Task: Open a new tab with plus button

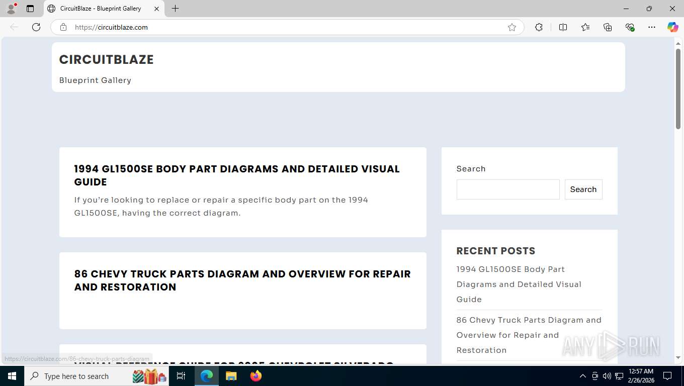Action: (175, 9)
